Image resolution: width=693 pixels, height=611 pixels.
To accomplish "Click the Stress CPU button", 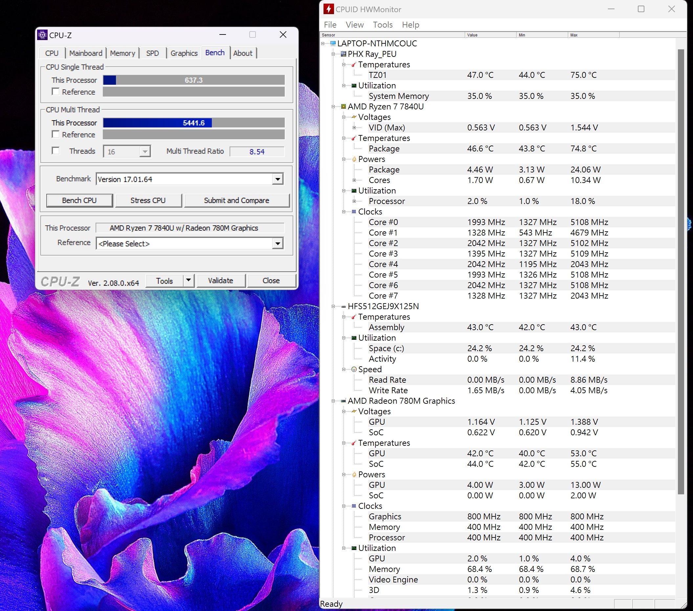I will click(x=148, y=200).
